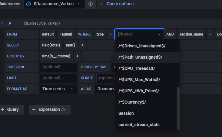Click the equals operator after 'type'
This screenshot has width=222, height=137.
[x=111, y=34]
